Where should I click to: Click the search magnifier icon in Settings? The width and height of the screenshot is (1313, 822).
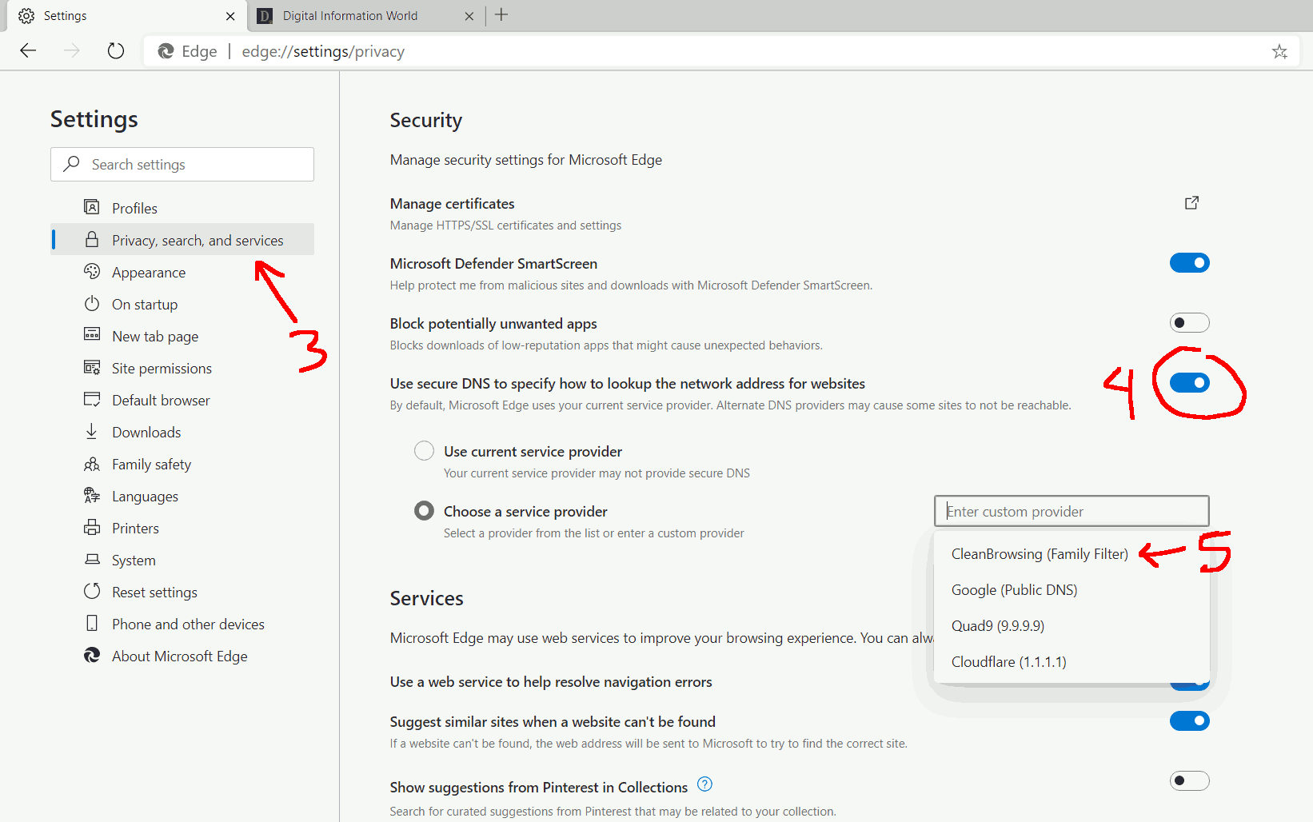click(72, 164)
